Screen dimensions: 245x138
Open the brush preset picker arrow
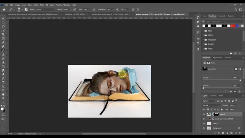point(22,10)
